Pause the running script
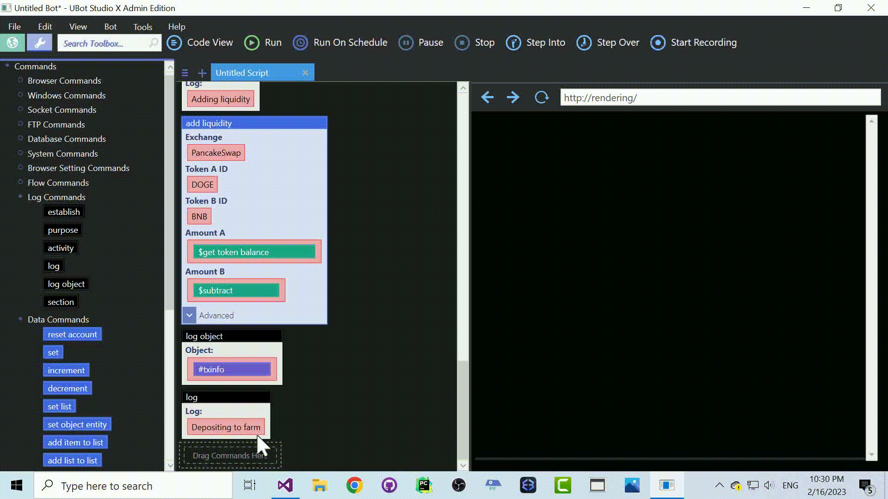The image size is (888, 499). (421, 43)
